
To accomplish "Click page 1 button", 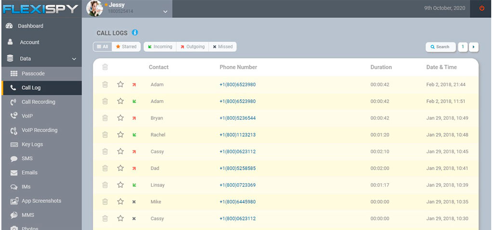I will [x=463, y=47].
